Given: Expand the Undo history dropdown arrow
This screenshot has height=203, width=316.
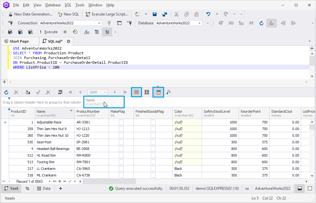Looking at the screenshot, I should point(217,14).
